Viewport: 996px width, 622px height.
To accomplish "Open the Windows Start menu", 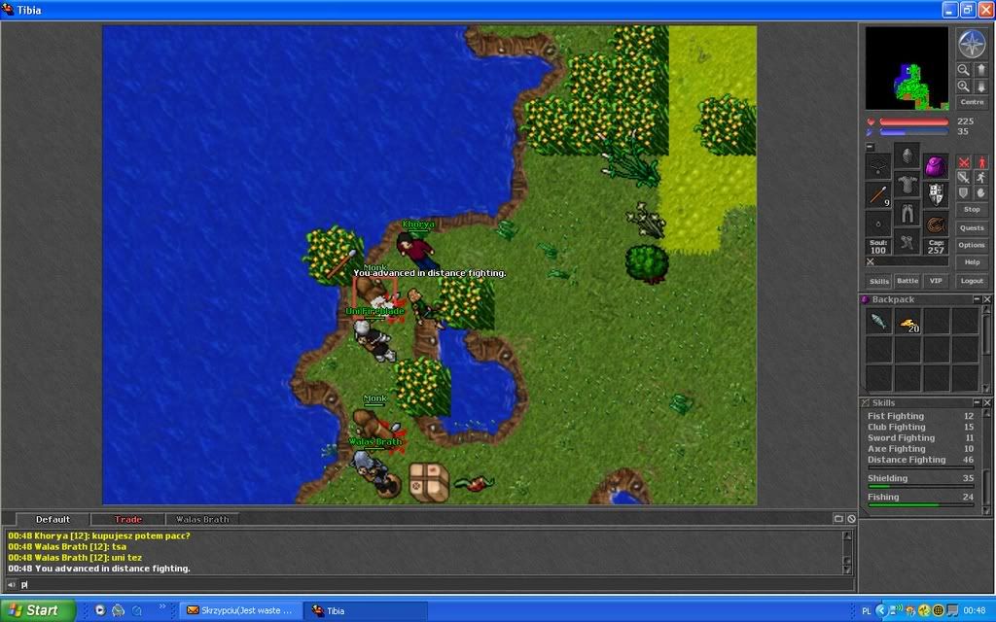I will coord(38,610).
